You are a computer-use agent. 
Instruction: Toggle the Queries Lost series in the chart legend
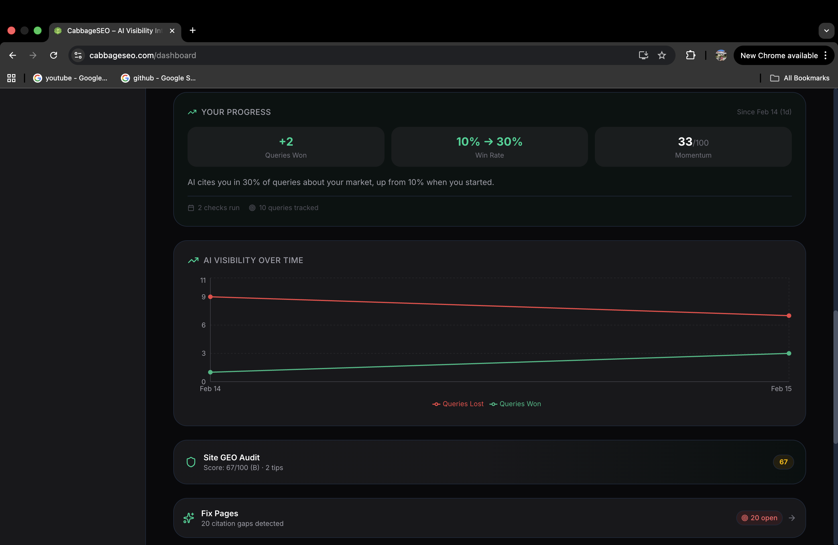458,404
